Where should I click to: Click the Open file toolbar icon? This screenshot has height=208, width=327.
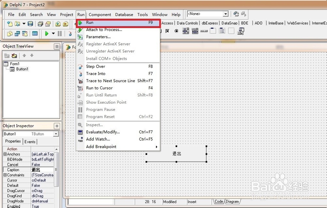[17, 24]
